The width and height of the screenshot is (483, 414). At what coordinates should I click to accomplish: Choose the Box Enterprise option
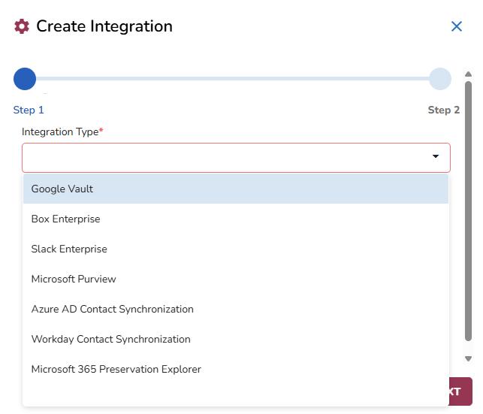(x=65, y=219)
